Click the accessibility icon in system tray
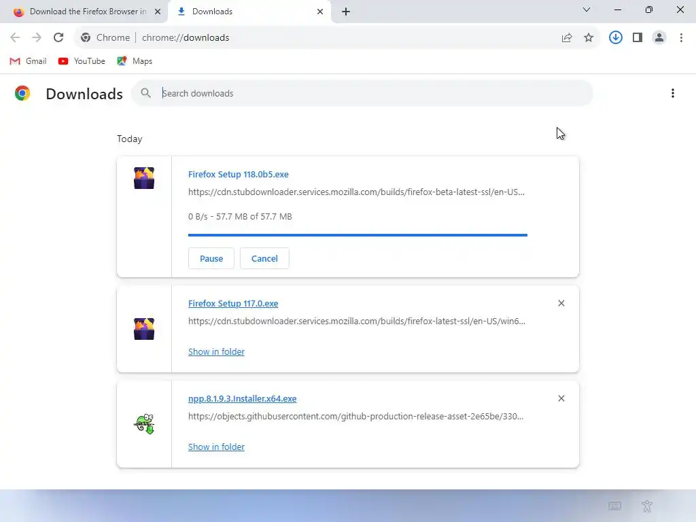 [647, 506]
